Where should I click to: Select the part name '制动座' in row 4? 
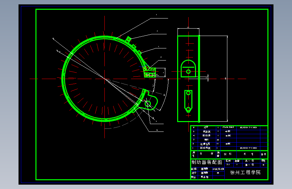pos(206,136)
